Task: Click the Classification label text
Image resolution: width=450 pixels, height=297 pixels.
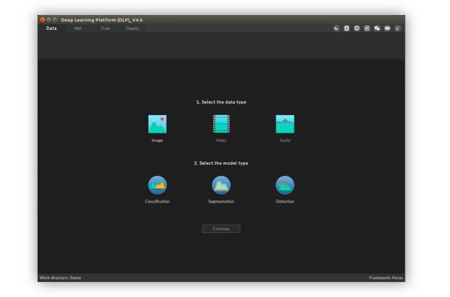Action: coord(157,202)
